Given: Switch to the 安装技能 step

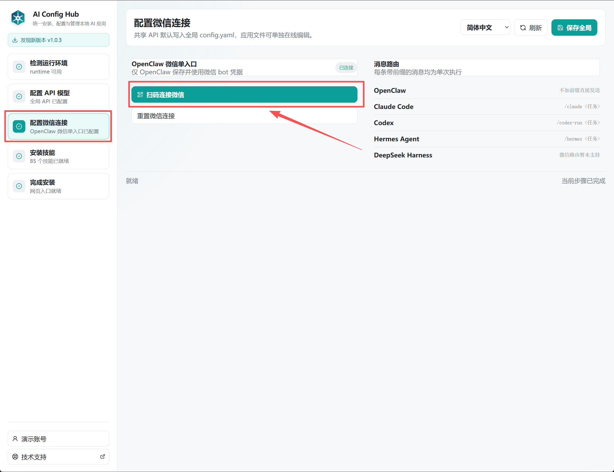Looking at the screenshot, I should coord(58,156).
